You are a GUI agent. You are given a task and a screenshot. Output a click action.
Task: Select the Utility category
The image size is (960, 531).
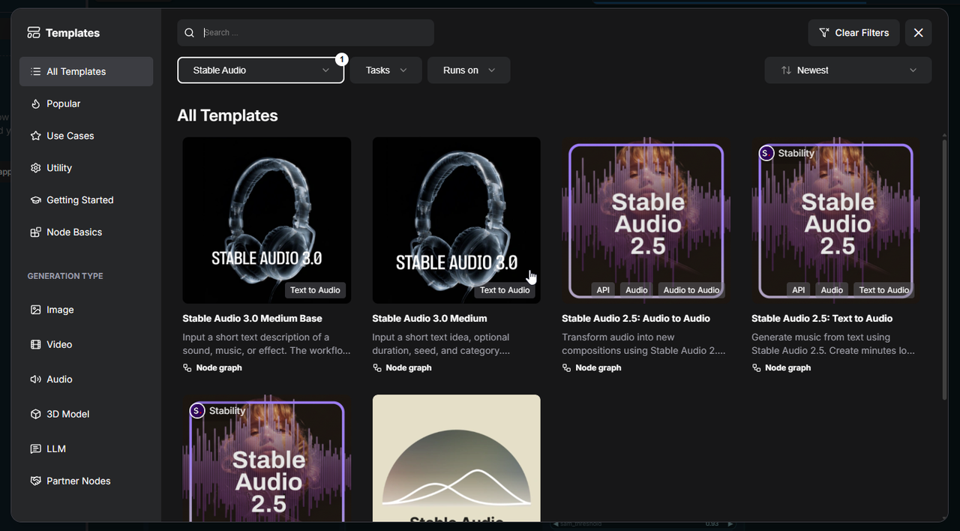point(86,169)
